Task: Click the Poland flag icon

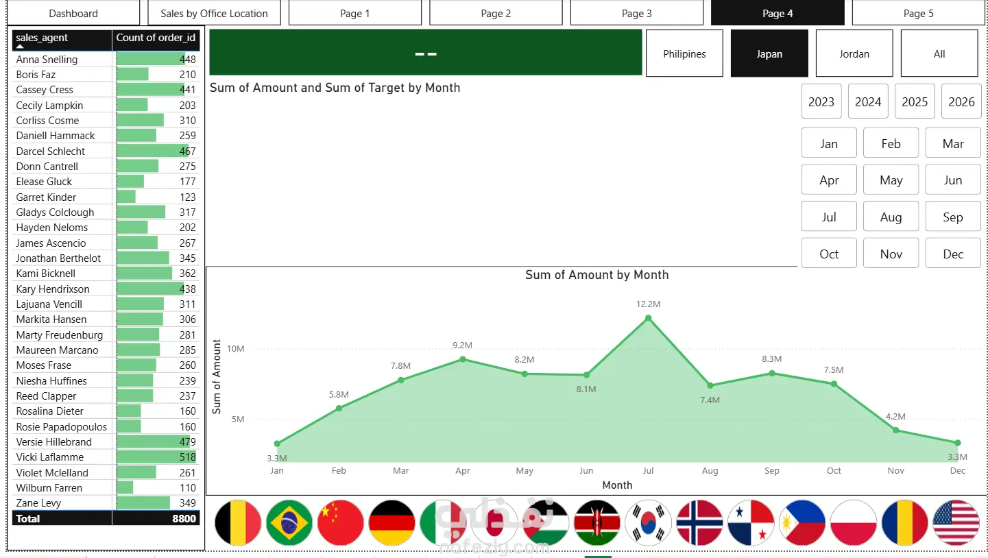Action: coord(854,523)
